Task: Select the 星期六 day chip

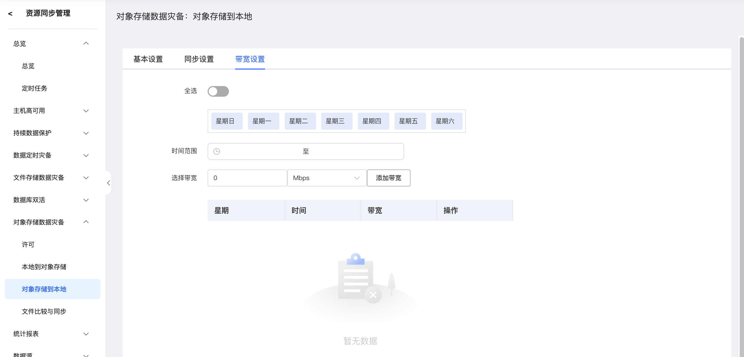Action: [x=447, y=121]
